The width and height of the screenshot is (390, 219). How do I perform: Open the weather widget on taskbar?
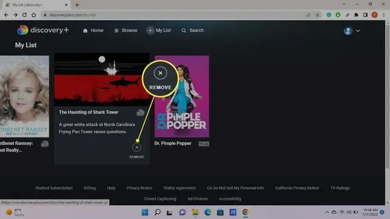point(16,212)
